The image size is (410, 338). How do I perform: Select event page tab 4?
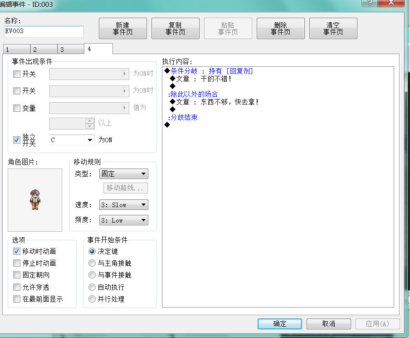point(98,49)
